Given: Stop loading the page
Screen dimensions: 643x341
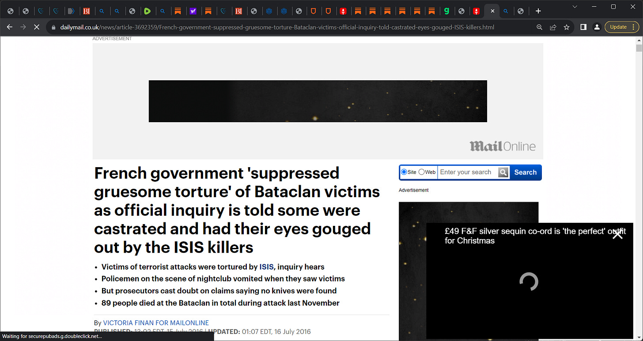Looking at the screenshot, I should [x=37, y=27].
